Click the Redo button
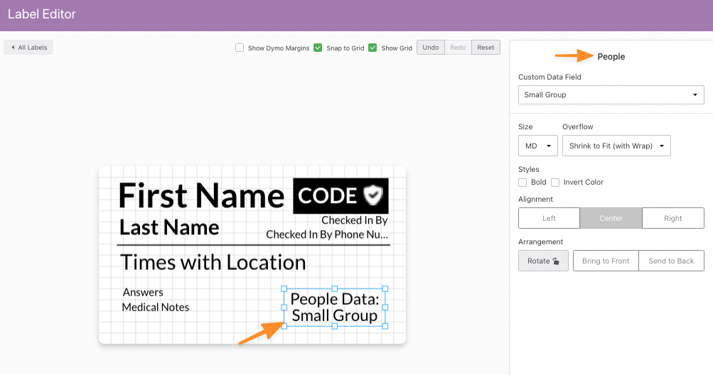The height and width of the screenshot is (375, 713). pyautogui.click(x=458, y=48)
